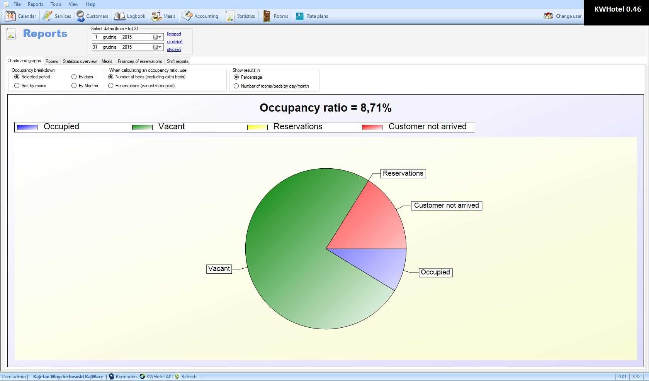Open the Calendar toolbar icon
Screen dimensions: 649x381
[10, 16]
